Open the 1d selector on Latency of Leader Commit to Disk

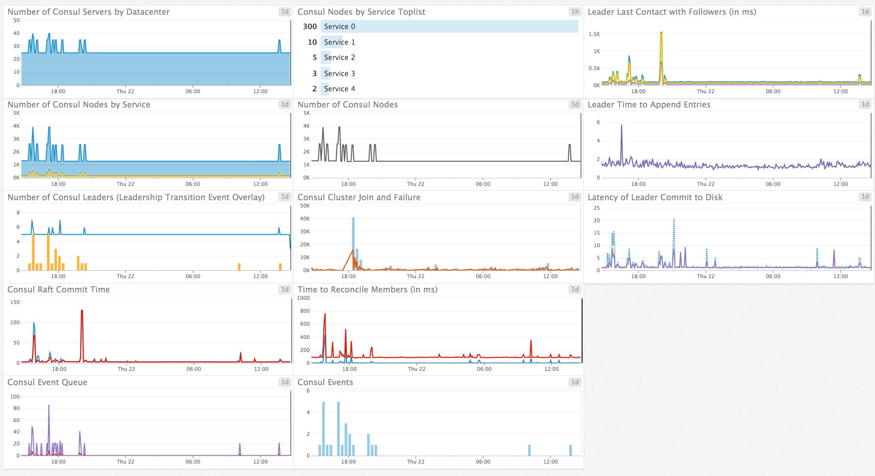(864, 197)
